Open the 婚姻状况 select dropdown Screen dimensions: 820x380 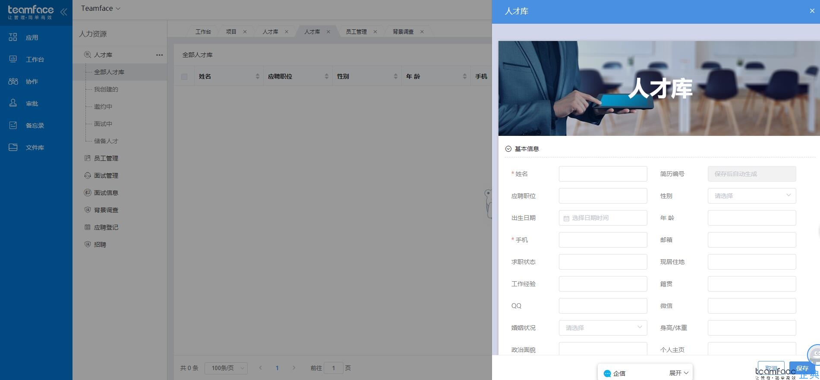click(603, 328)
